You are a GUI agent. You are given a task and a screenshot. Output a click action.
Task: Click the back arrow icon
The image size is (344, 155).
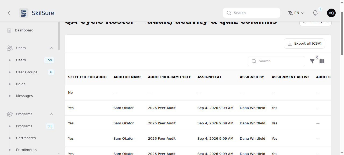[9, 13]
